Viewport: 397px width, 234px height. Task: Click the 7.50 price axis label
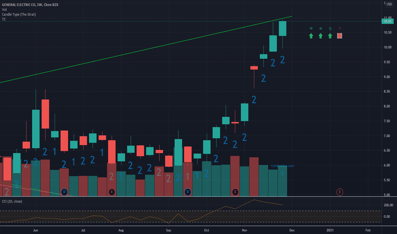pos(387,121)
